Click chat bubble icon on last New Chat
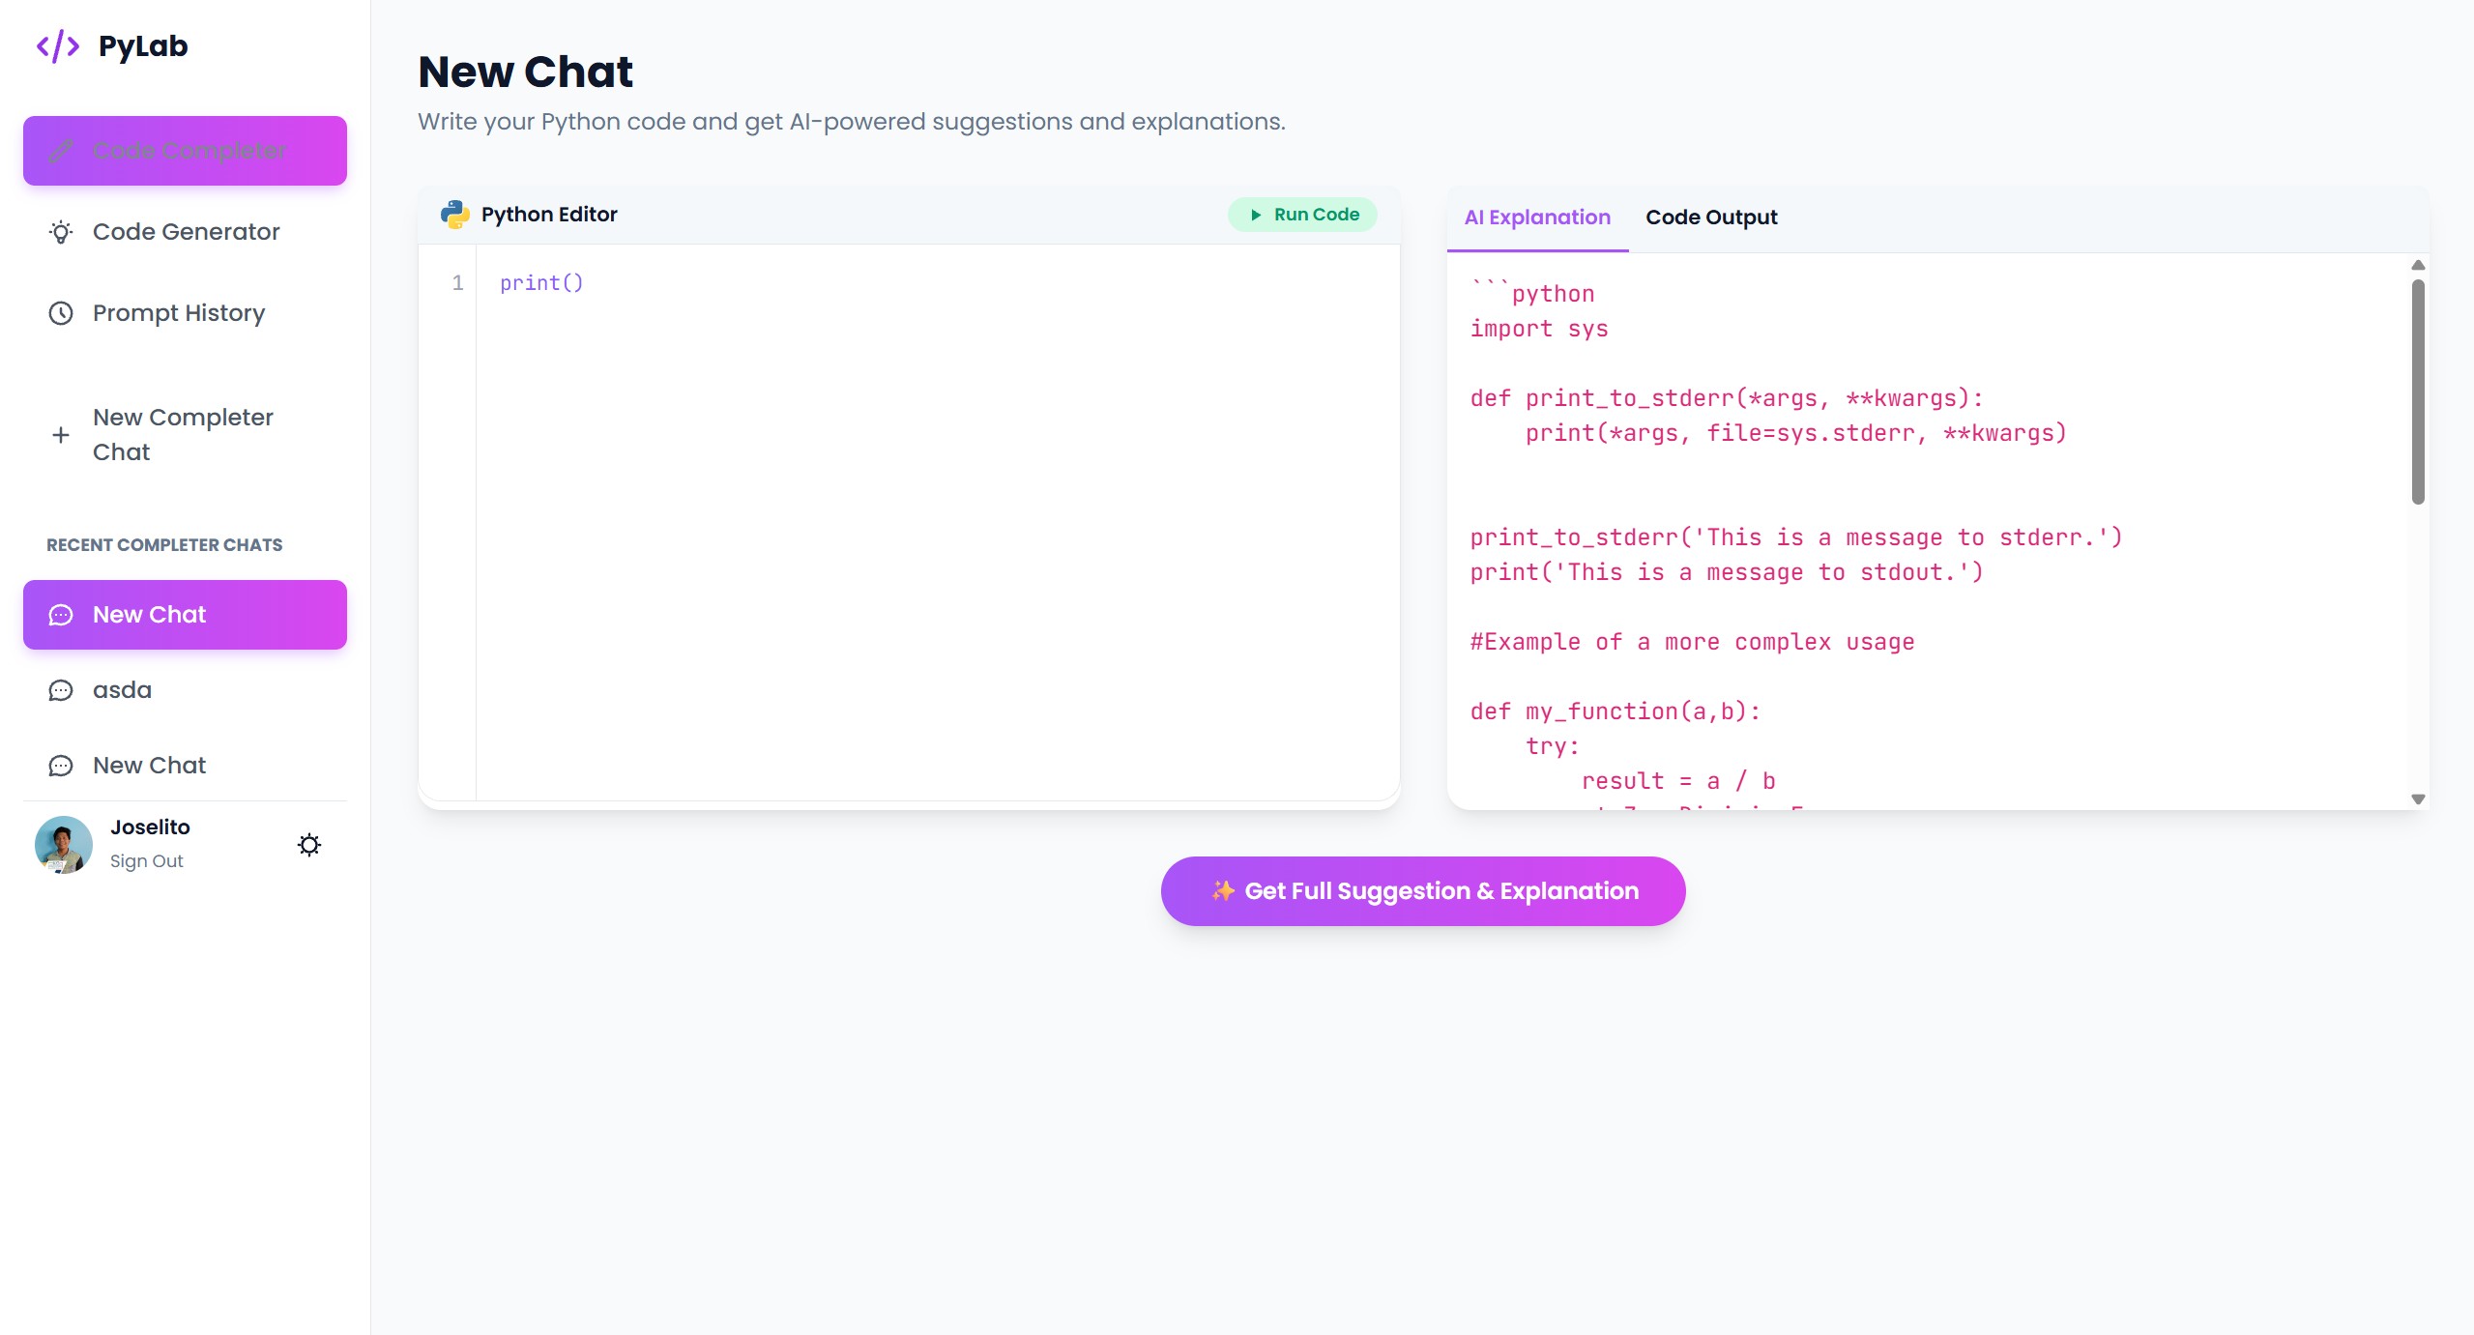The image size is (2474, 1335). (x=61, y=766)
